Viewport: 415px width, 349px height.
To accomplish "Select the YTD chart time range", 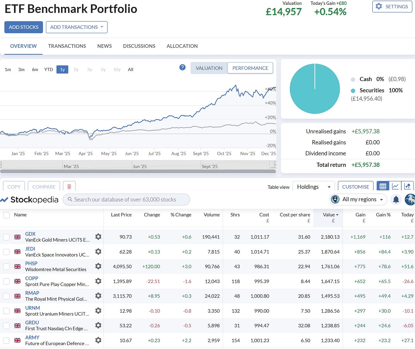I will (48, 69).
